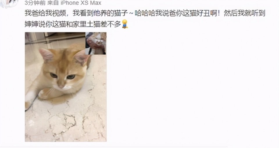Click the small inset video-call thumbnail
Image resolution: width=279 pixels, height=148 pixels.
click(x=96, y=43)
